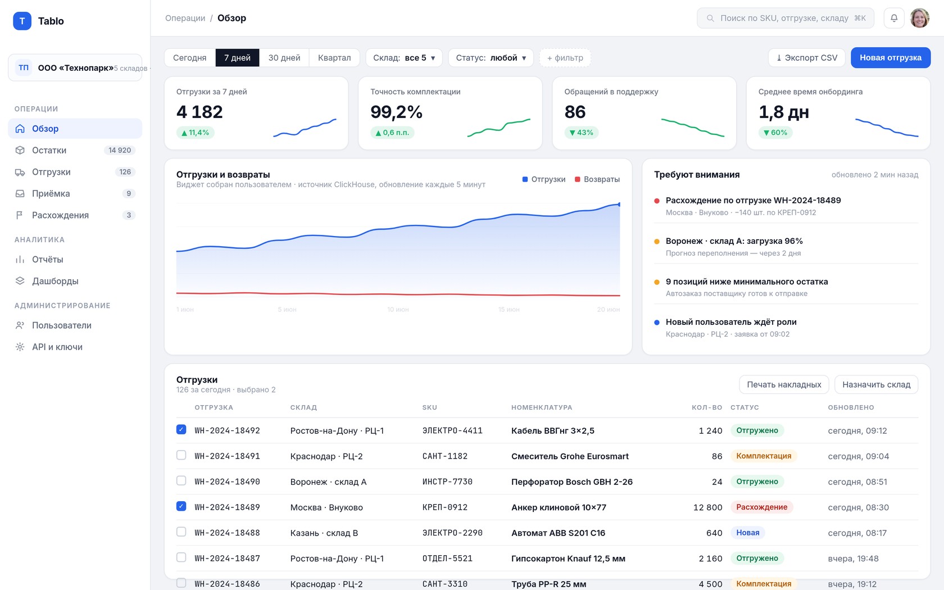Open the Склад: все 5 dropdown

point(404,58)
